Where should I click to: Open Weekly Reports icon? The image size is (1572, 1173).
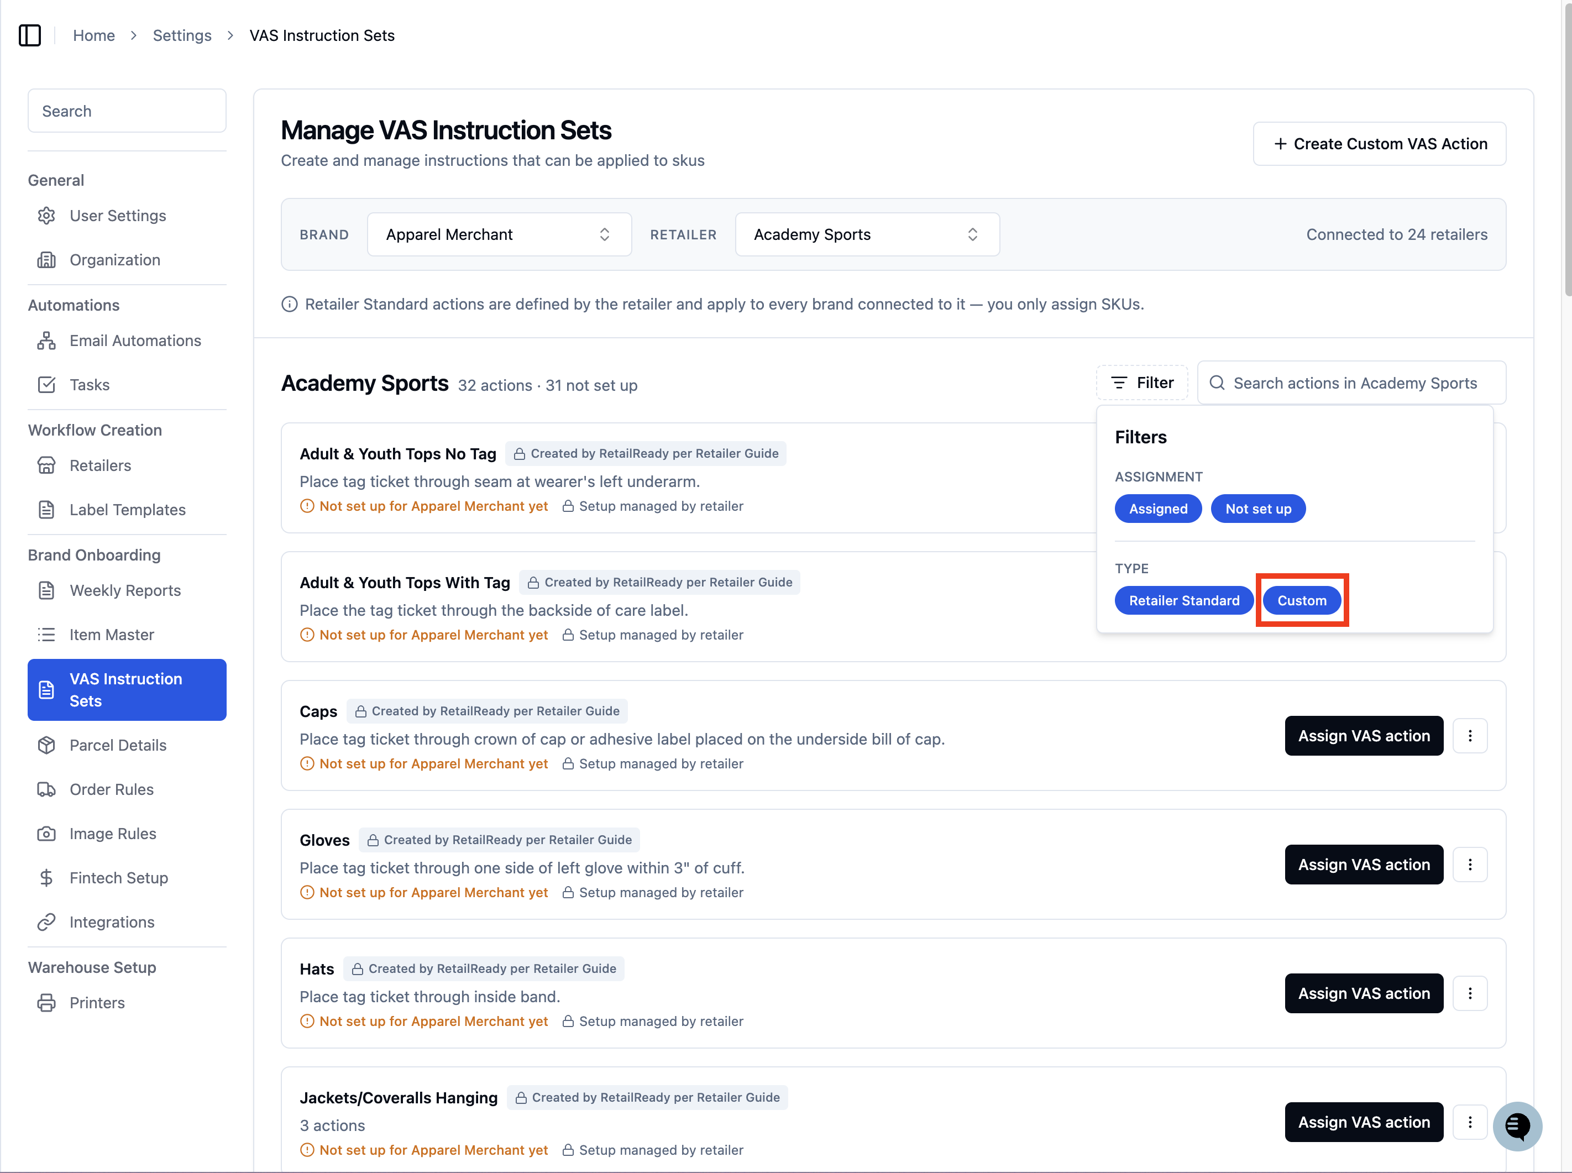click(47, 591)
